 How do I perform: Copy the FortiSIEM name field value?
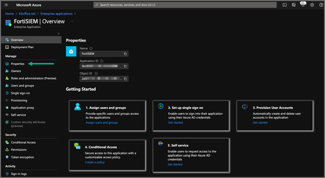[x=125, y=54]
